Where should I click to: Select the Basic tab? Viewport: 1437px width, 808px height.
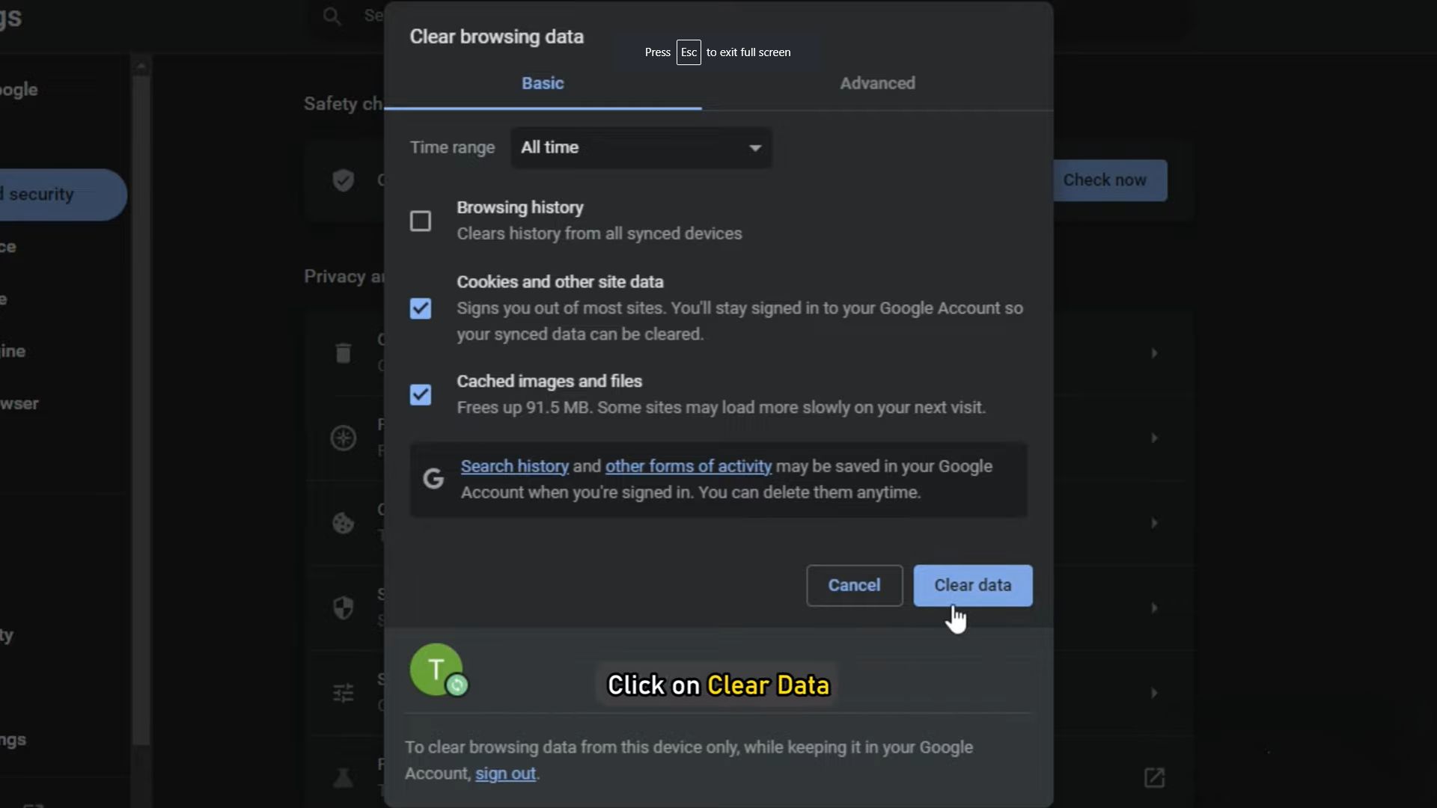coord(543,83)
